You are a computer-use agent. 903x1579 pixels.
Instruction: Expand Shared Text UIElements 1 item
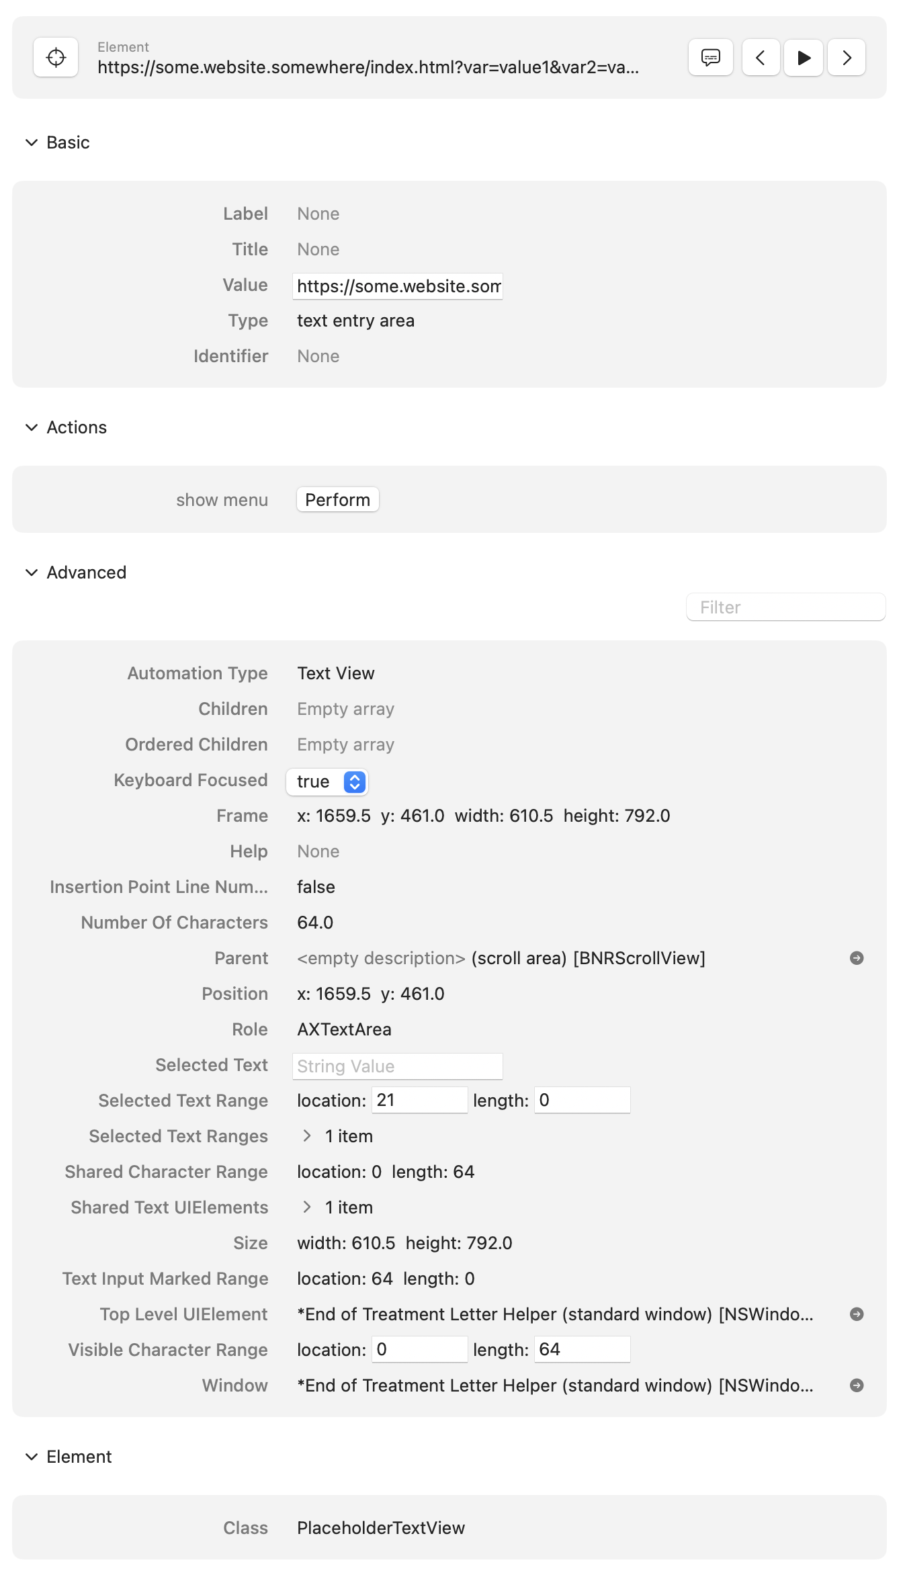(307, 1207)
